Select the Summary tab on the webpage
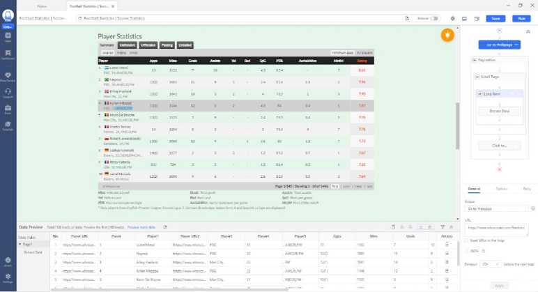The image size is (538, 292). [x=107, y=45]
